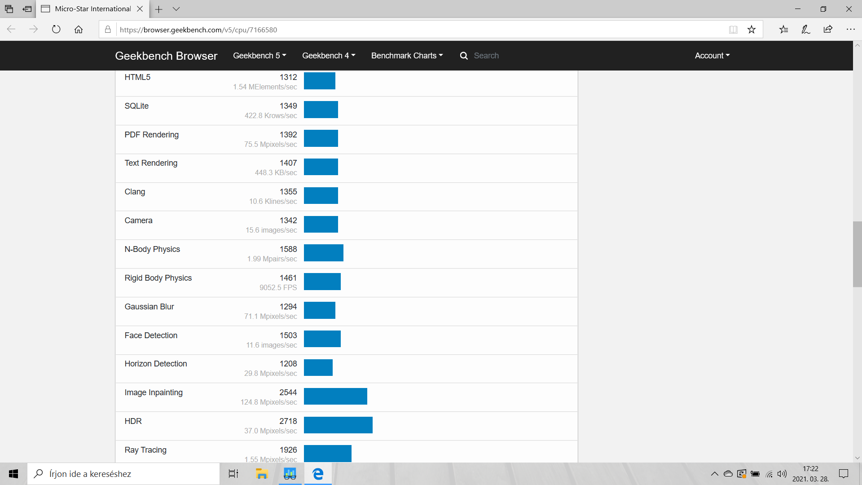Click the add notes pen icon
Viewport: 862px width, 485px height.
[x=806, y=30]
